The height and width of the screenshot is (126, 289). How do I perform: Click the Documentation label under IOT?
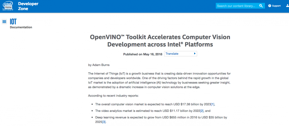[21, 27]
